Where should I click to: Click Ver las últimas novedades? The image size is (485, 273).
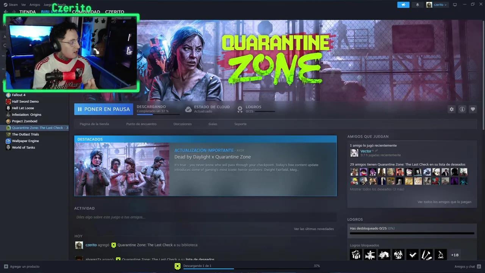314,229
